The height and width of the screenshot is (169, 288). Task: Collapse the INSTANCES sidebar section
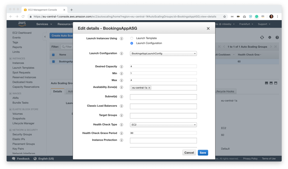pos(10,58)
